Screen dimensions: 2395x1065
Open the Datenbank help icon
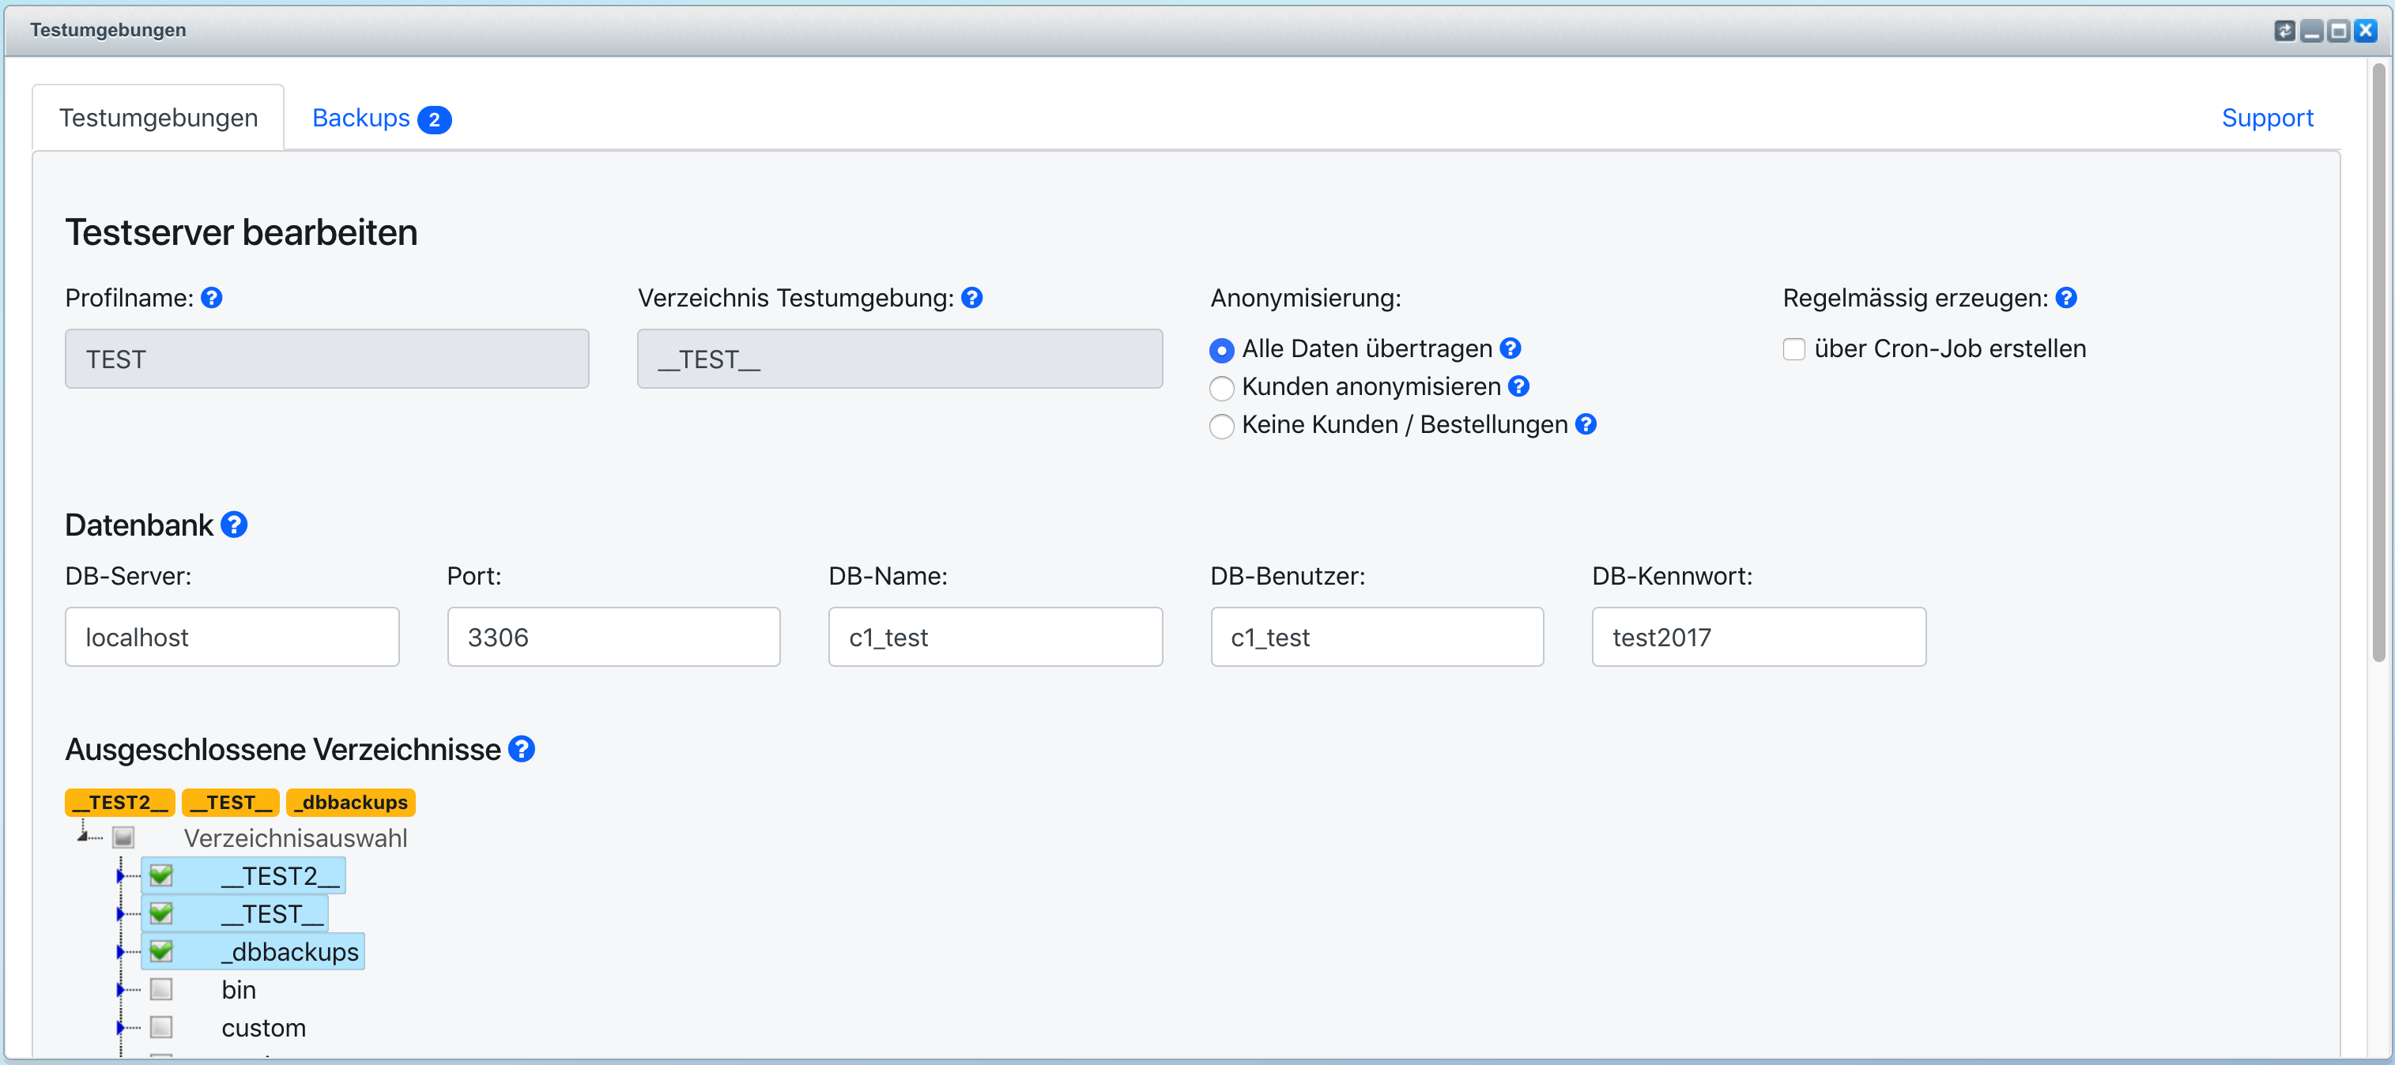click(x=234, y=524)
